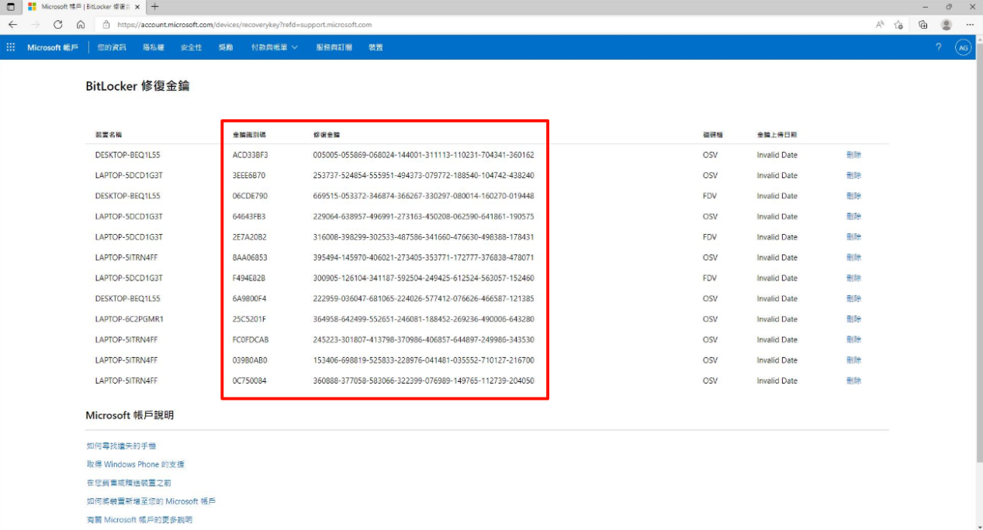The width and height of the screenshot is (983, 530).
Task: Click the browser Back arrow
Action: pyautogui.click(x=12, y=25)
